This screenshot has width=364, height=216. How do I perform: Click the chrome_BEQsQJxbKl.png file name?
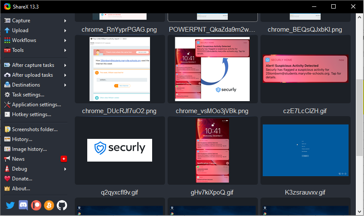tap(305, 30)
